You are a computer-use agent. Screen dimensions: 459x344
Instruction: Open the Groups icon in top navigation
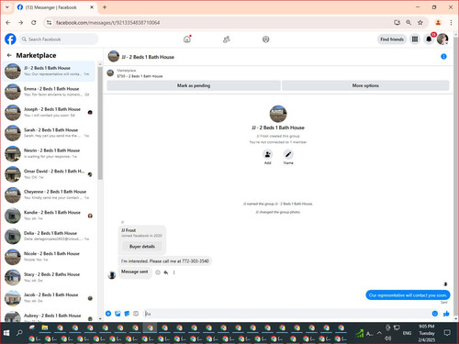265,39
